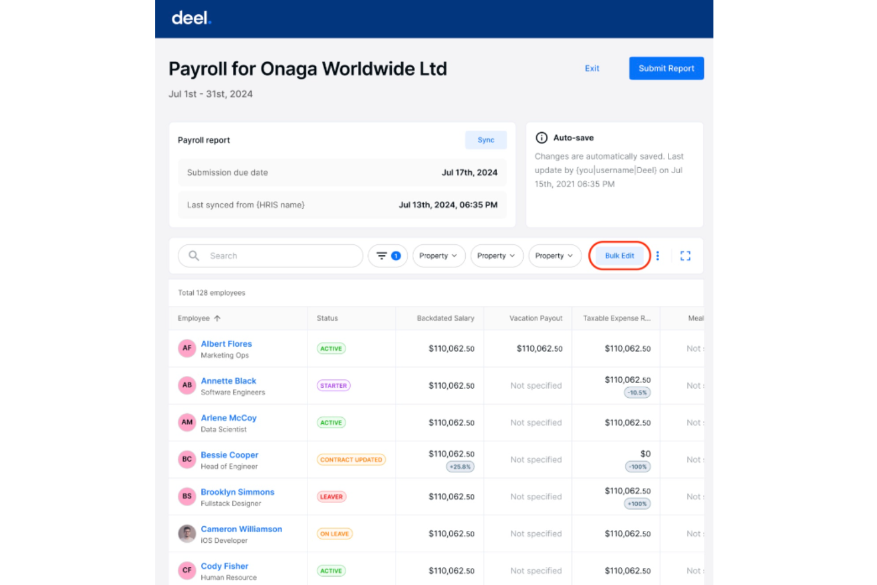
Task: Click the deel logo in header
Action: [x=191, y=18]
